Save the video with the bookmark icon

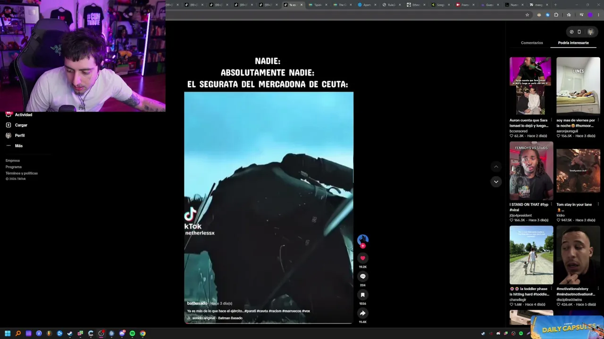[x=362, y=295]
